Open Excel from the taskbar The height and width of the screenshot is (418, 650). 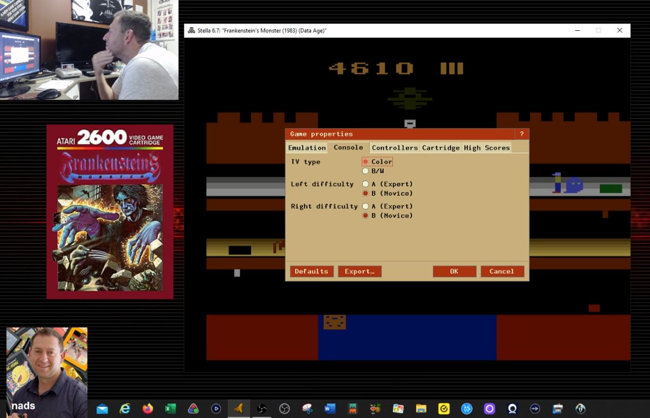point(171,409)
